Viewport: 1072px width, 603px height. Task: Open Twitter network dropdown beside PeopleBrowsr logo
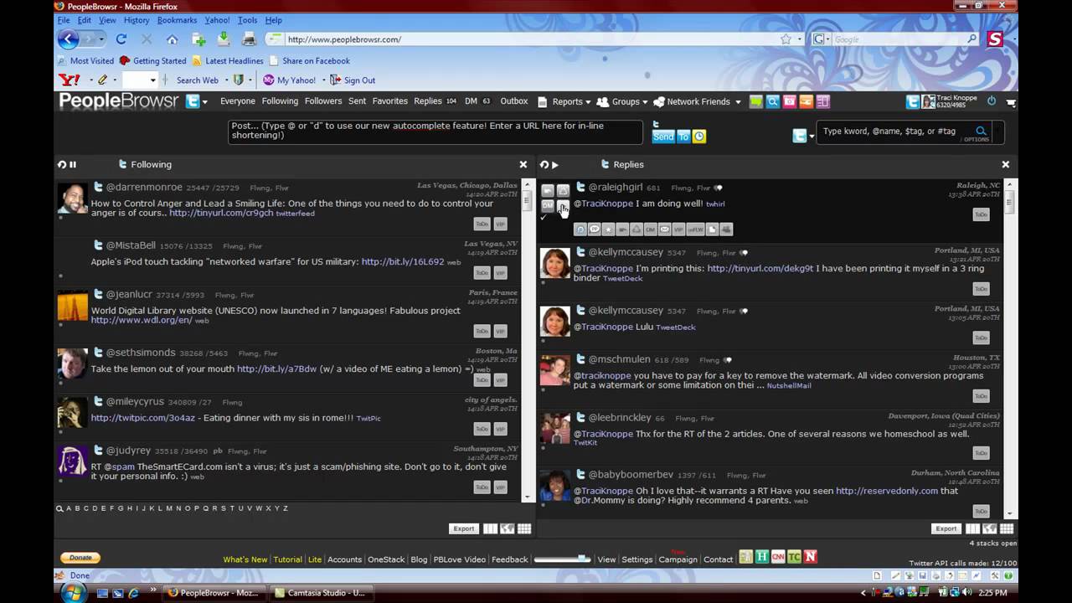click(x=204, y=102)
